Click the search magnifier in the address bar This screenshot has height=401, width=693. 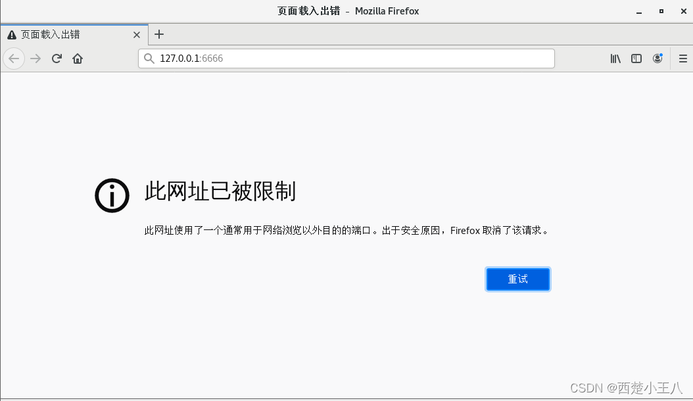point(149,59)
